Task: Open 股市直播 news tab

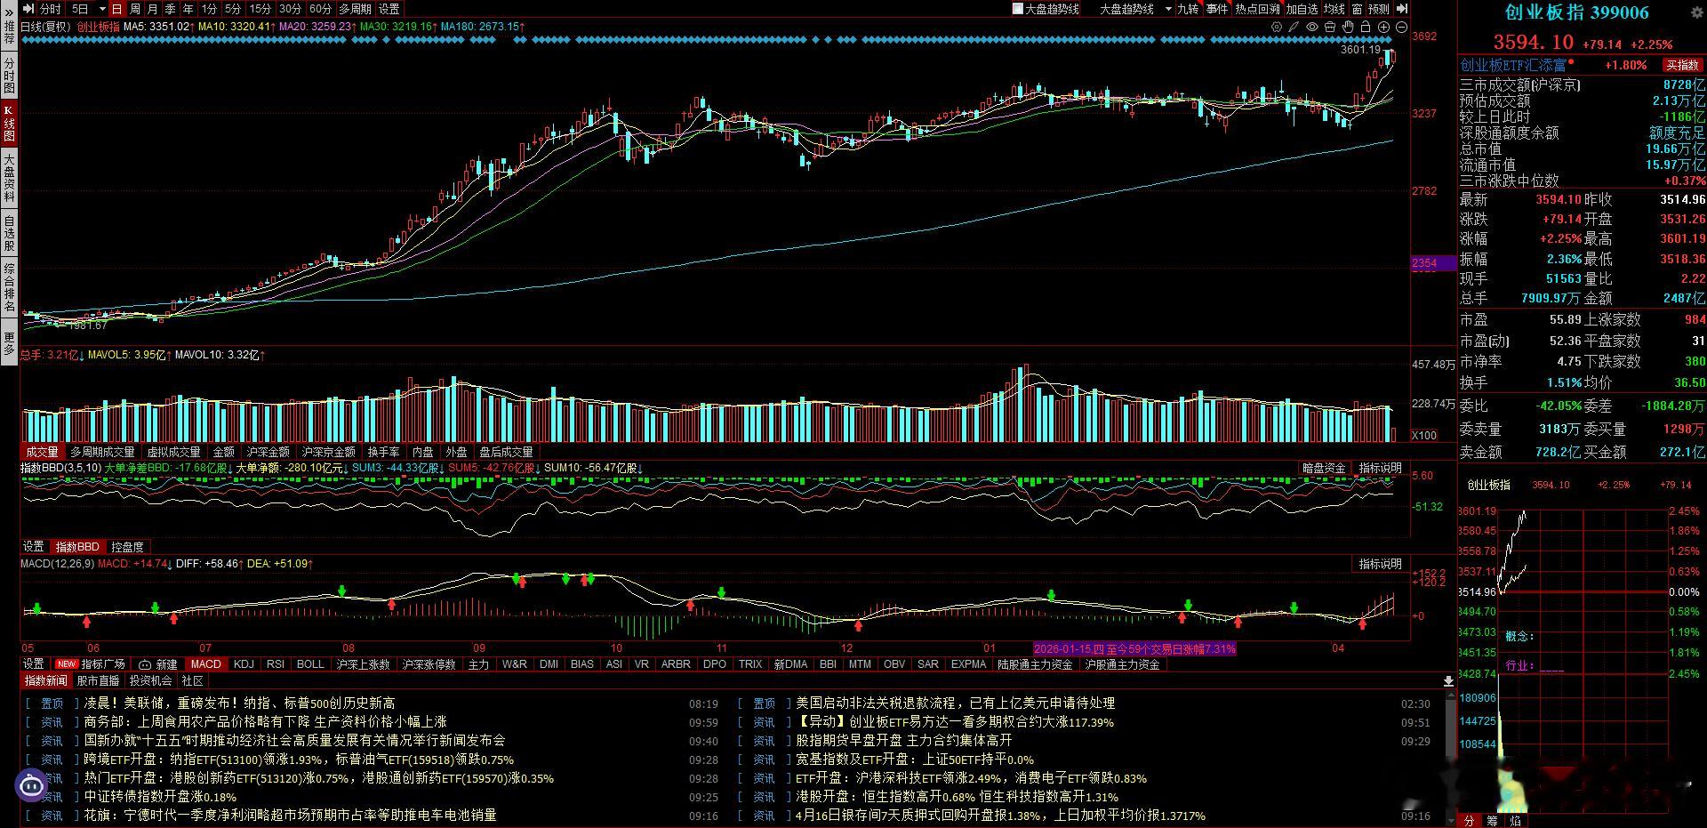Action: click(98, 680)
